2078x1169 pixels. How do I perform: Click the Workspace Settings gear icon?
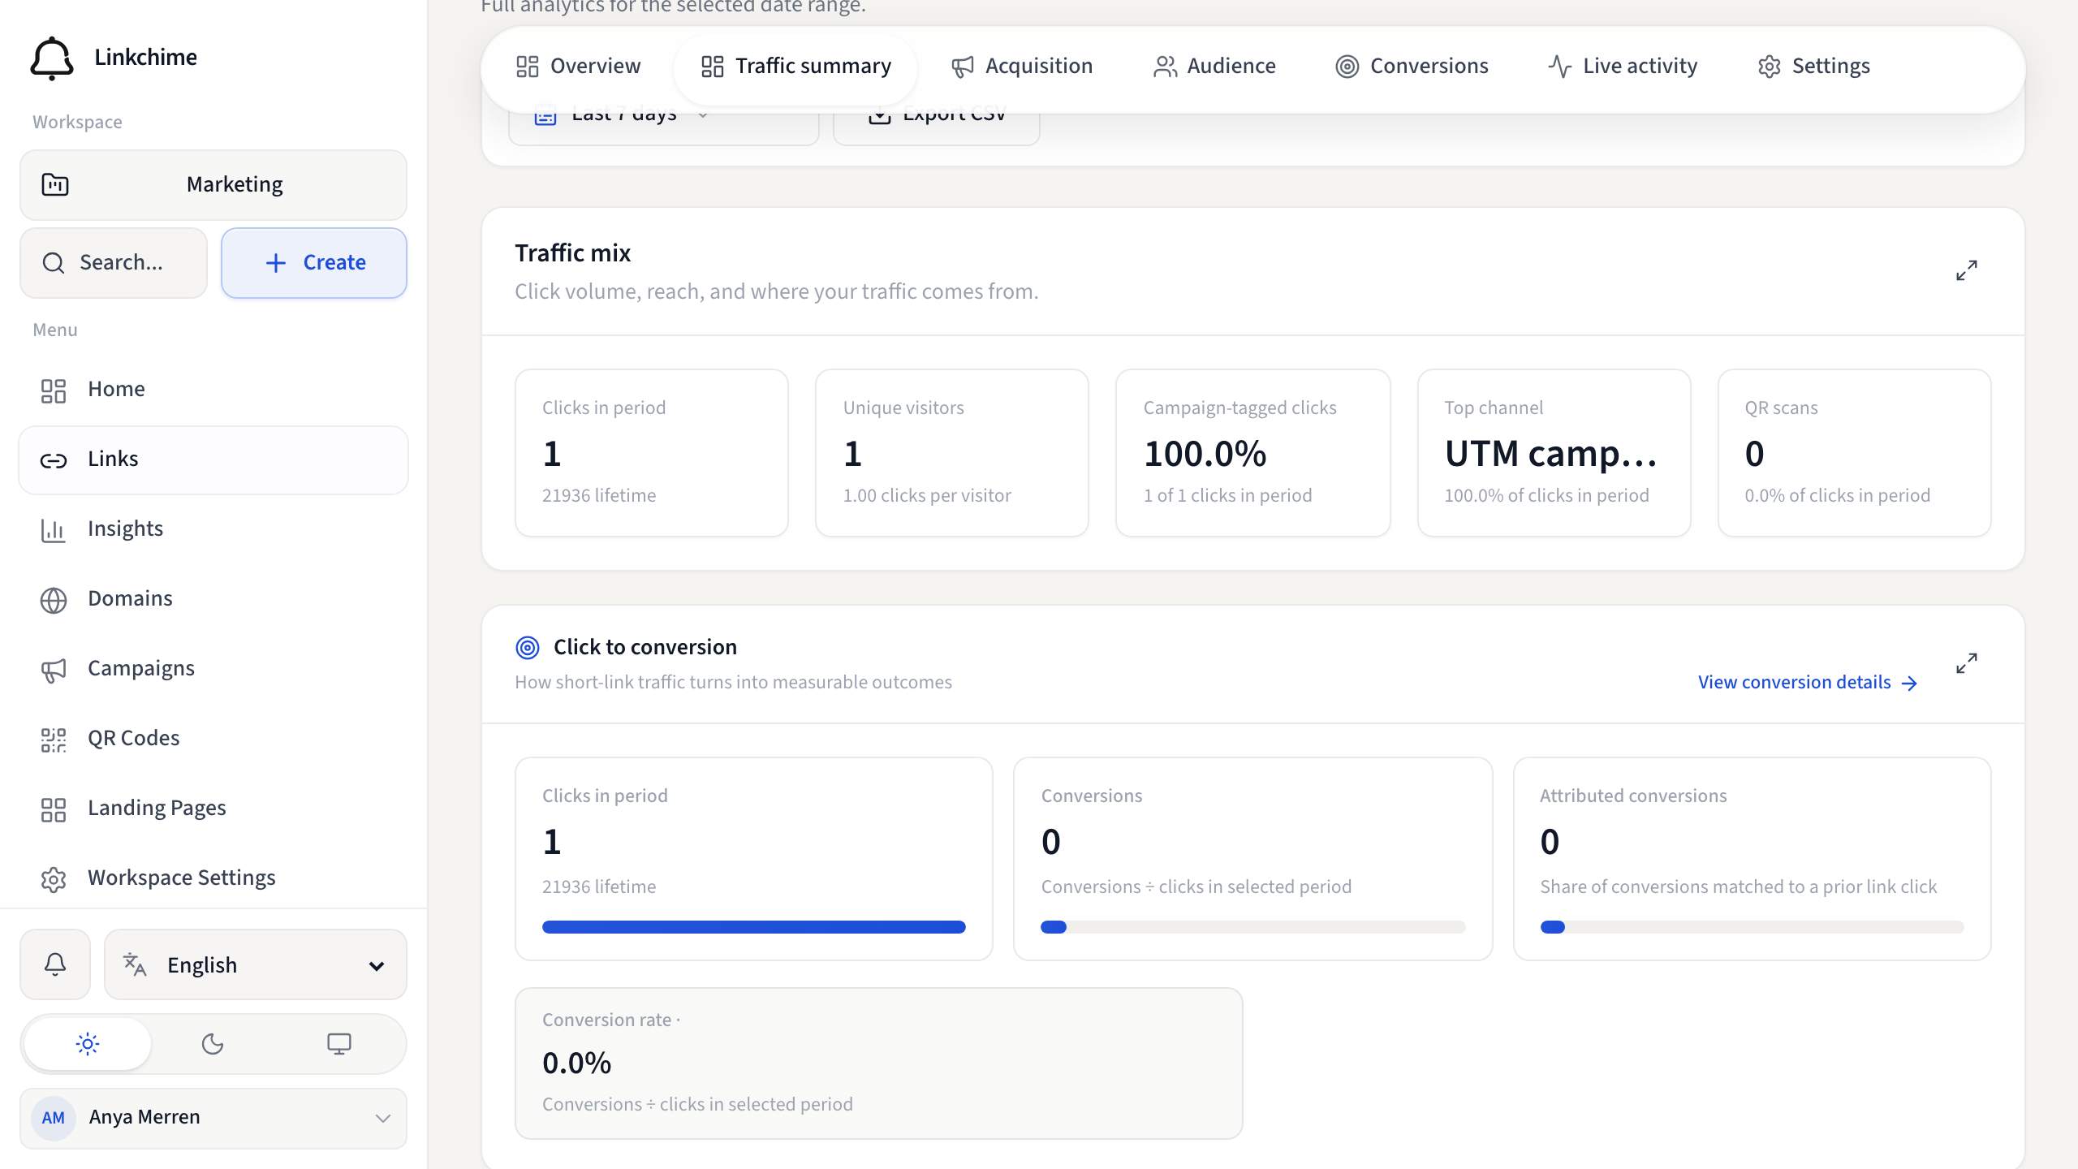coord(54,879)
